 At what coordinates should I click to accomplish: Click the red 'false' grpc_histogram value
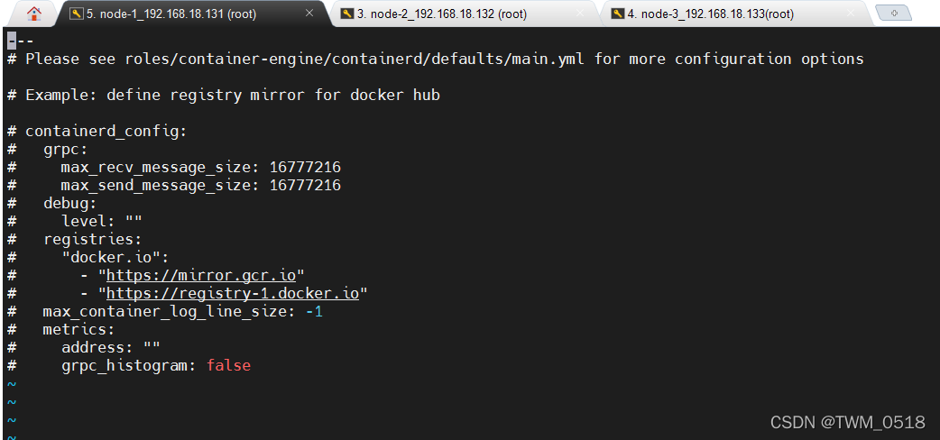coord(228,365)
